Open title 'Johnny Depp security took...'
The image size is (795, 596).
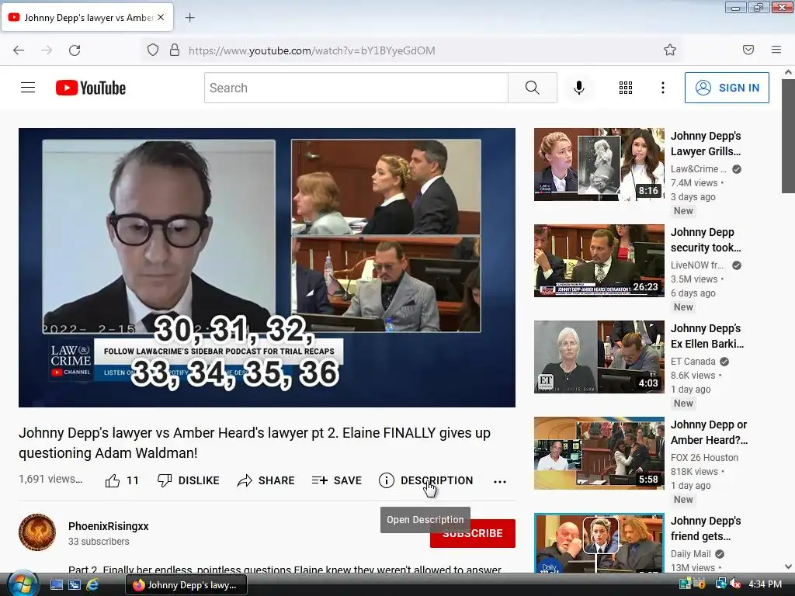click(706, 240)
